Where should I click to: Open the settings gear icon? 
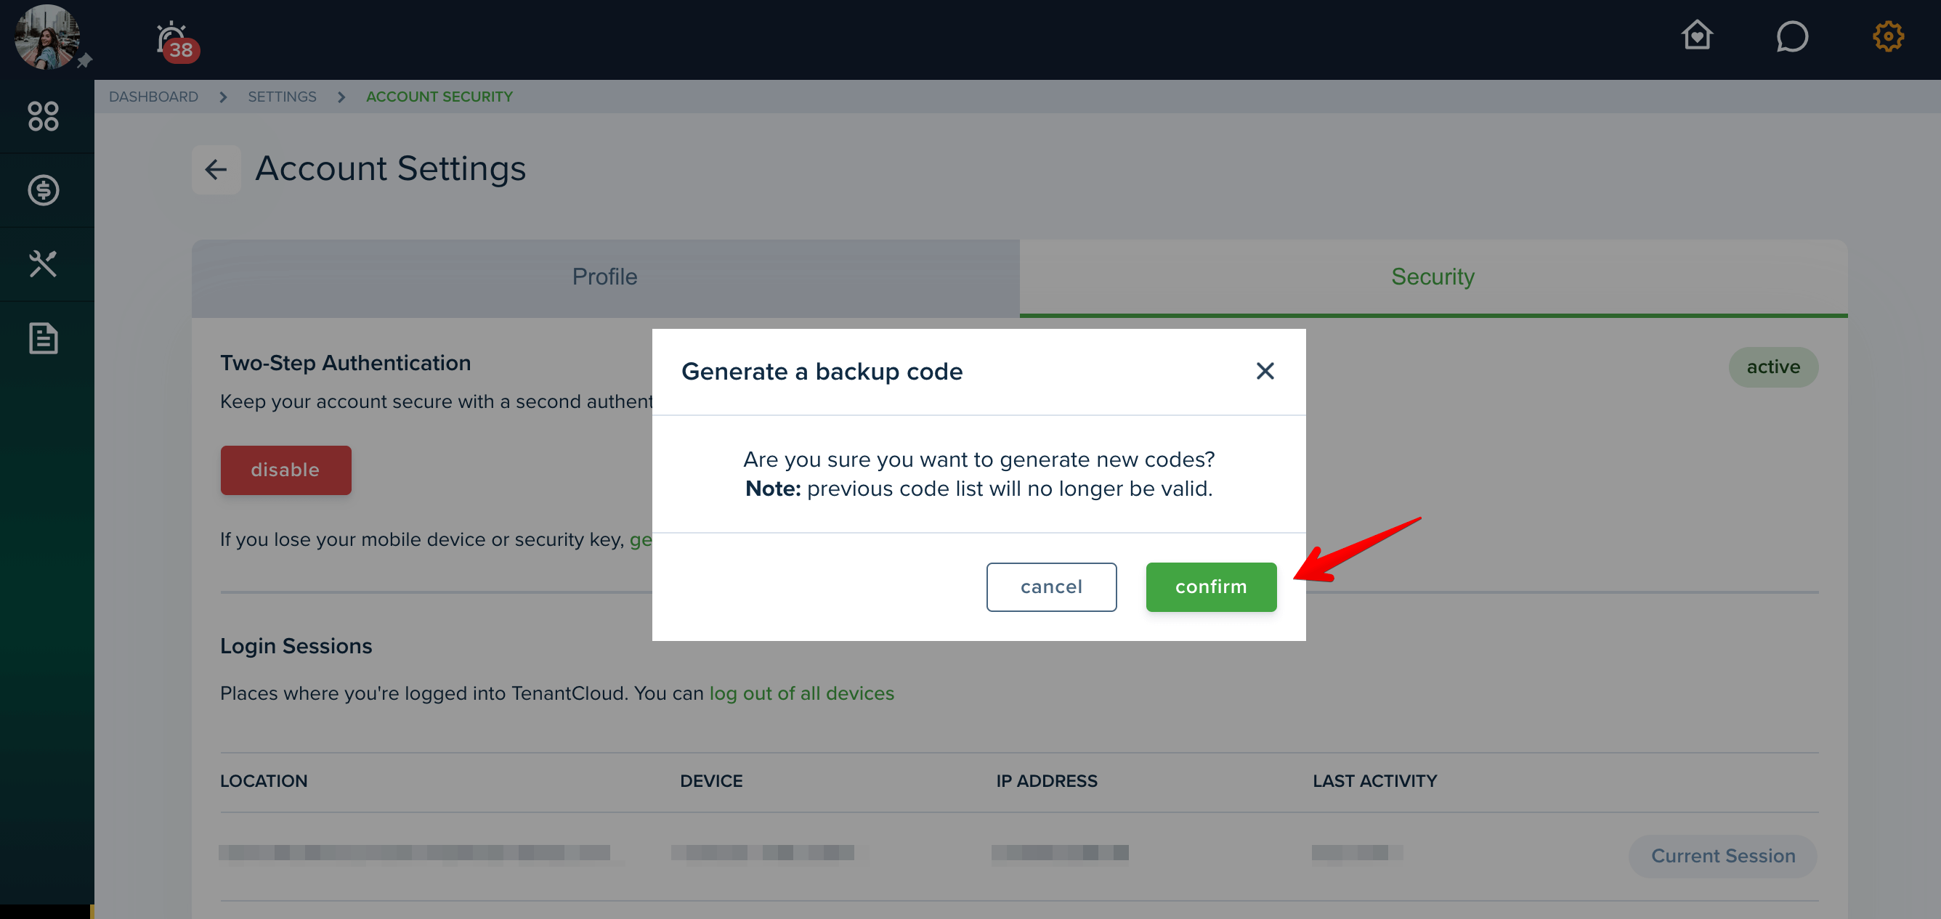point(1888,36)
